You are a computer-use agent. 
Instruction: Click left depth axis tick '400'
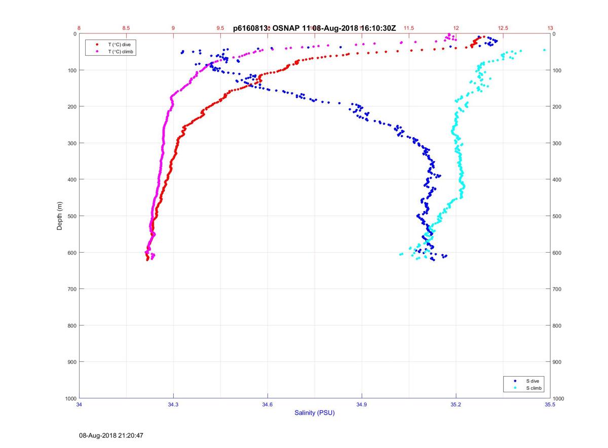[71, 180]
